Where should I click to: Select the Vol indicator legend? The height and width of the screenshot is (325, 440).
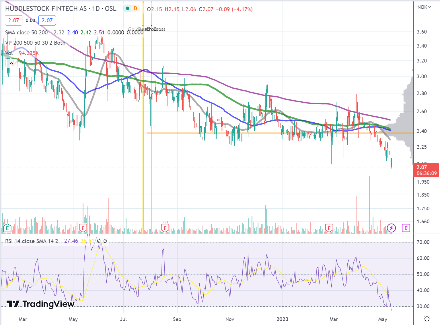click(9, 53)
